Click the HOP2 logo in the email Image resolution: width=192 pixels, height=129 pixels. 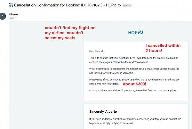click(x=135, y=33)
